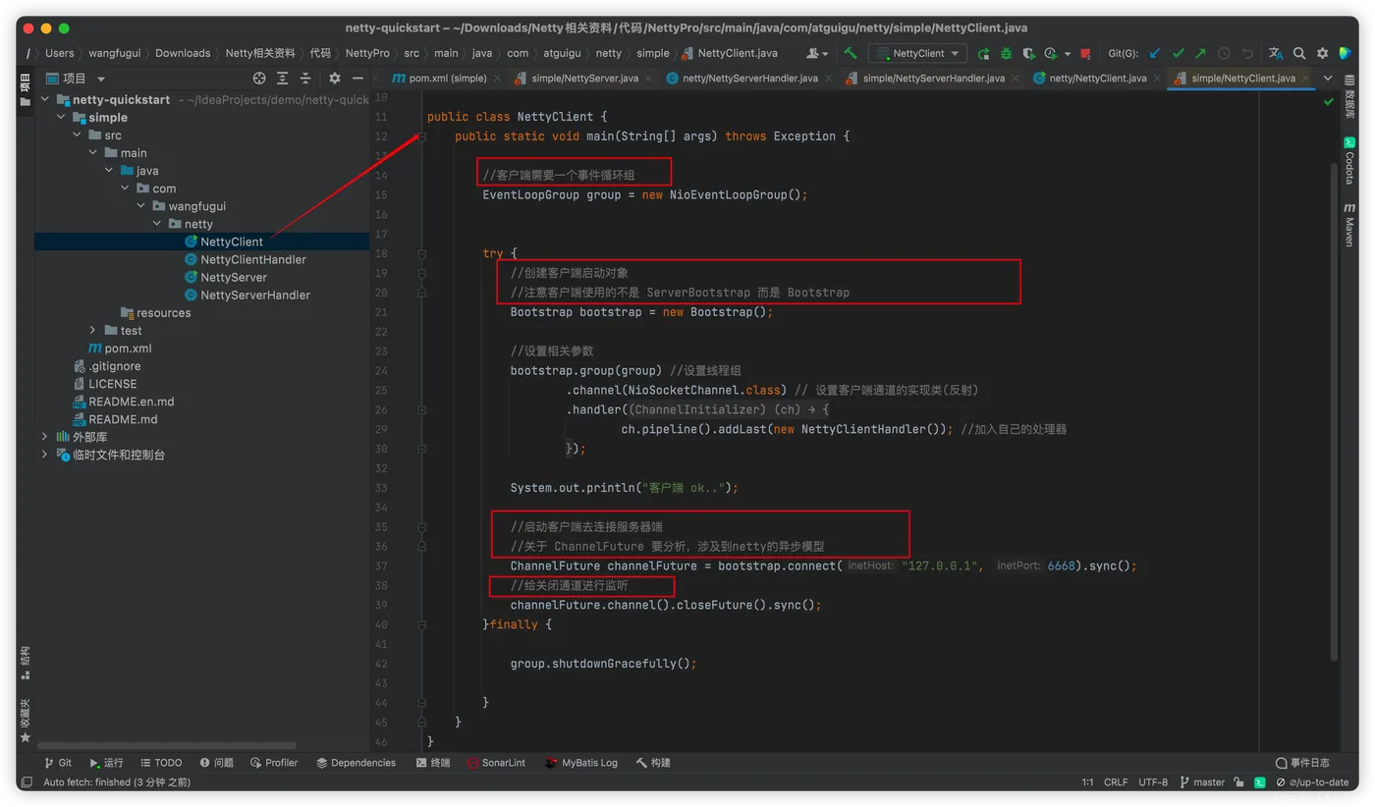This screenshot has height=807, width=1375.
Task: Hide the project panel minus icon
Action: 357,78
